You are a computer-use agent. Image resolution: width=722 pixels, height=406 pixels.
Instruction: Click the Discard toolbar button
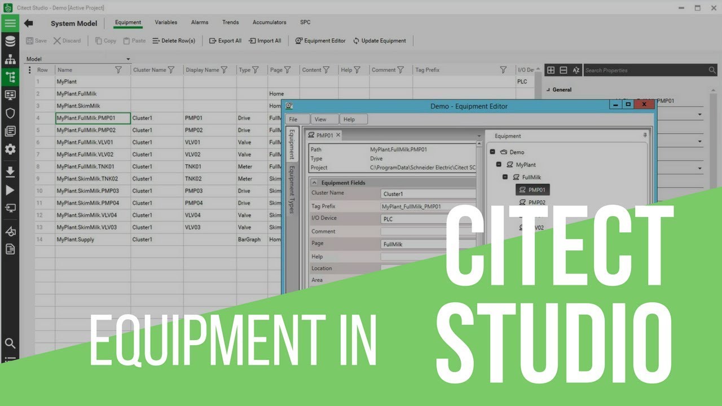pos(67,41)
